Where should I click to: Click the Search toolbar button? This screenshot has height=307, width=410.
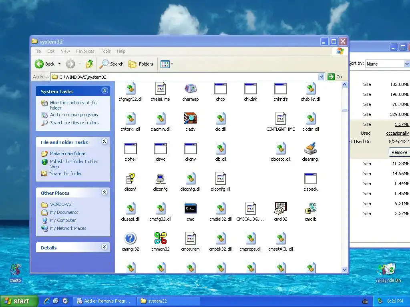112,64
